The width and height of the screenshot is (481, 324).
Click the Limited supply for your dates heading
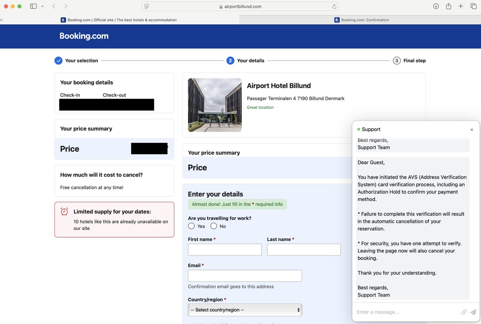click(112, 211)
